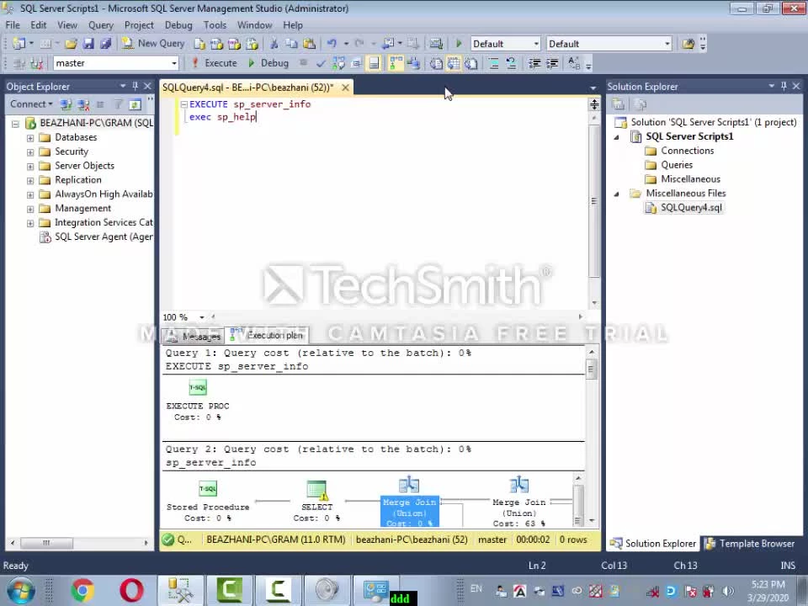Click the Copy icon in toolbar

tap(291, 44)
